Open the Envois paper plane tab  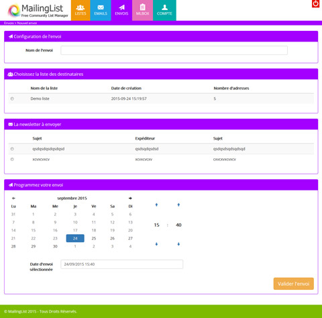point(121,10)
